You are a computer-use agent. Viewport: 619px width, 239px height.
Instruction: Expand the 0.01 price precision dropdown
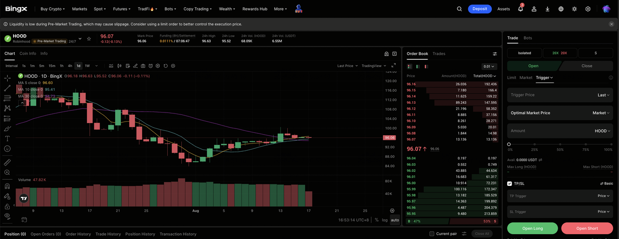(x=489, y=67)
